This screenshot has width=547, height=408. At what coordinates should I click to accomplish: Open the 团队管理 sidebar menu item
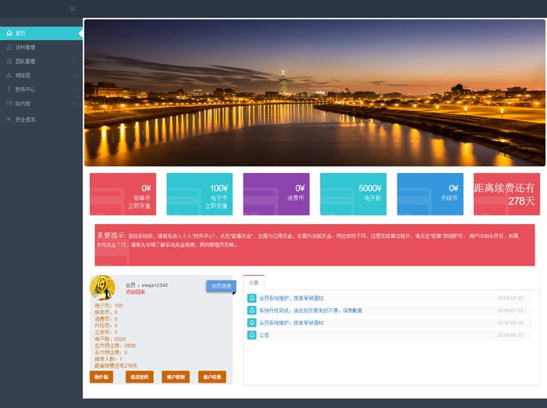26,61
